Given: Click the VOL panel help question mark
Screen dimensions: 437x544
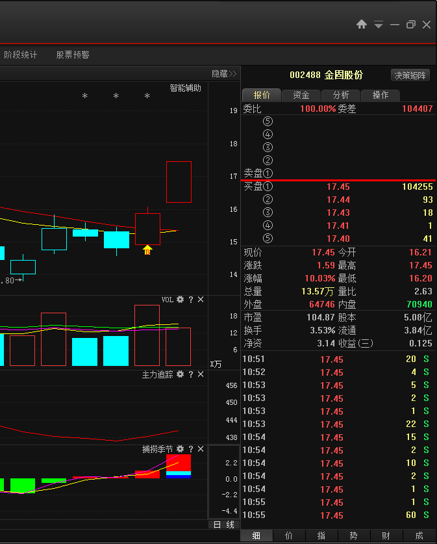Looking at the screenshot, I should 191,300.
